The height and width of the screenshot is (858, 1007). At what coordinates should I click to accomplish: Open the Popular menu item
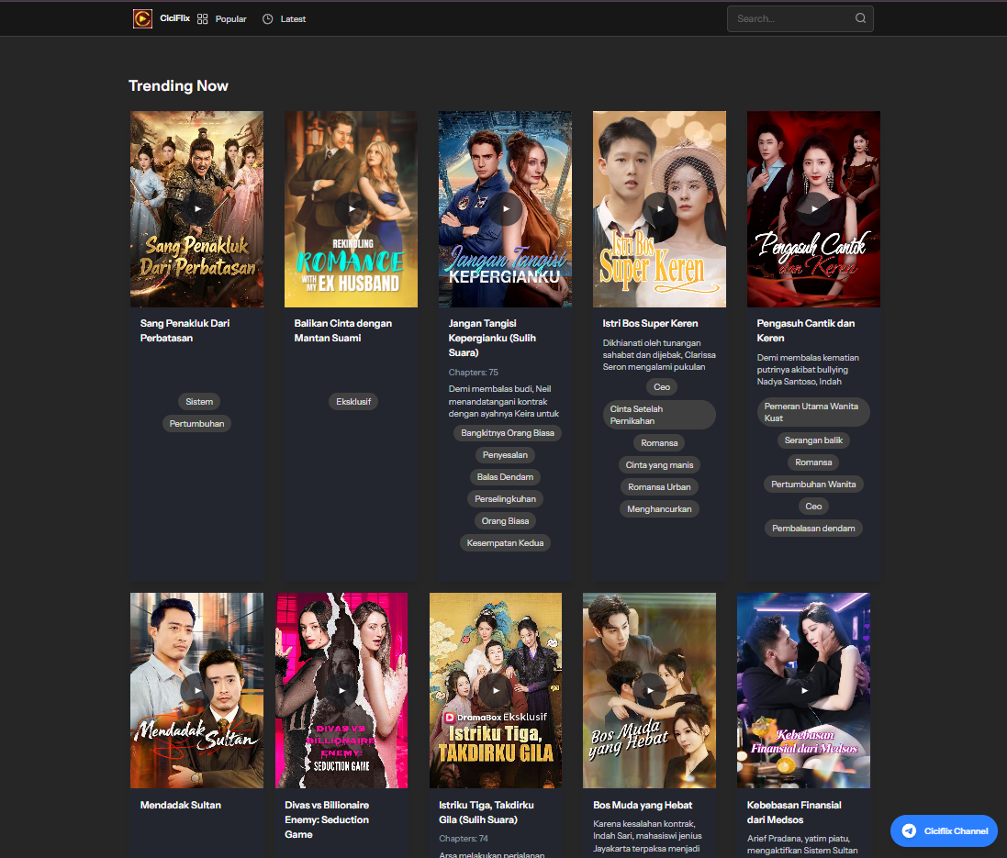(230, 18)
